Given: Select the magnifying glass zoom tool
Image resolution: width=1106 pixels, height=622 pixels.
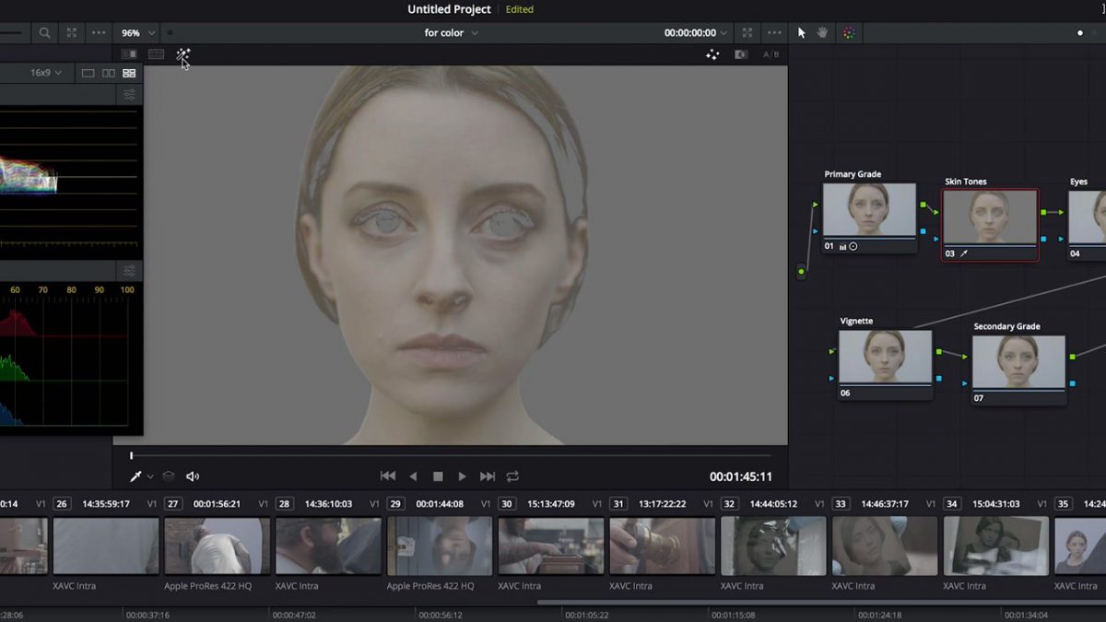Looking at the screenshot, I should pos(44,32).
